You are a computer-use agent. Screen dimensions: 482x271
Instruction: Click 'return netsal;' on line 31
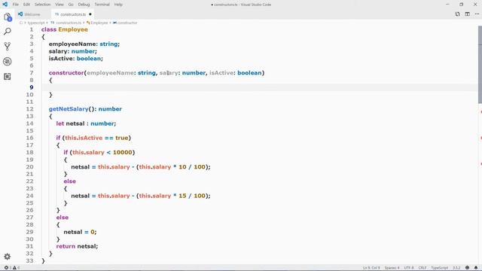point(77,246)
